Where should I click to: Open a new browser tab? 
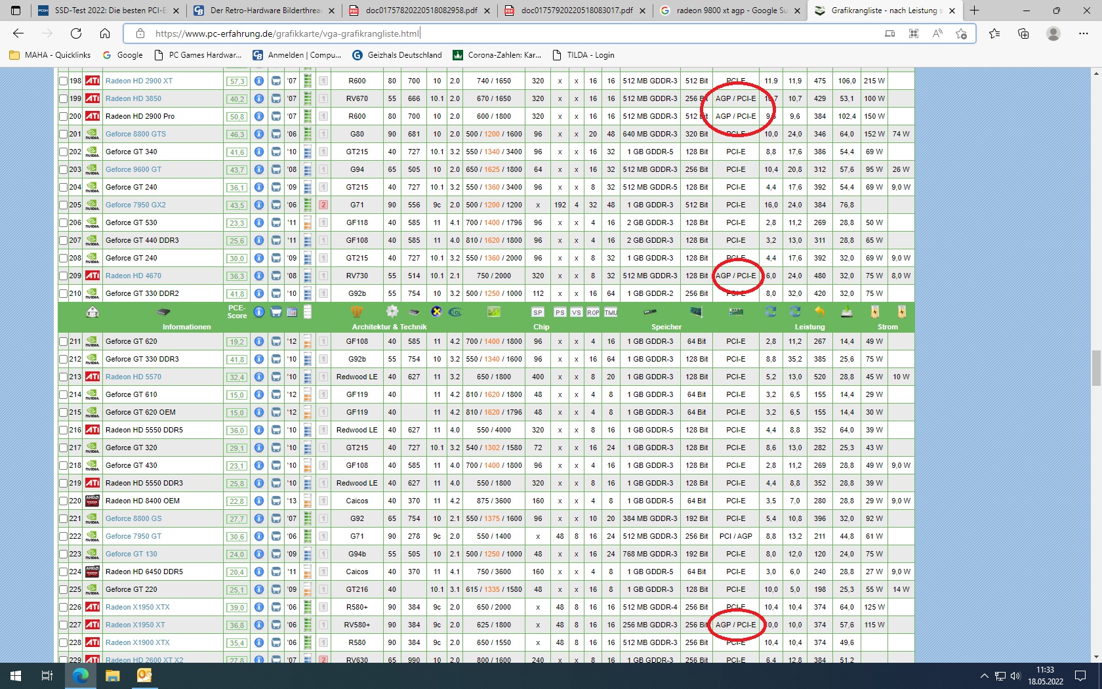tap(975, 10)
